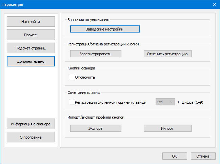Confirm the dialog with OK

174,156
